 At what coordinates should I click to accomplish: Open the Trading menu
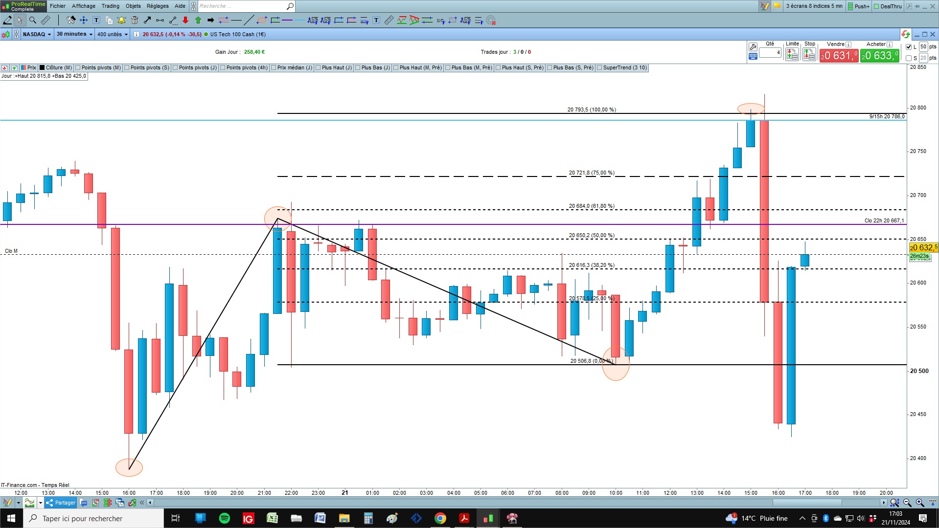[x=111, y=6]
